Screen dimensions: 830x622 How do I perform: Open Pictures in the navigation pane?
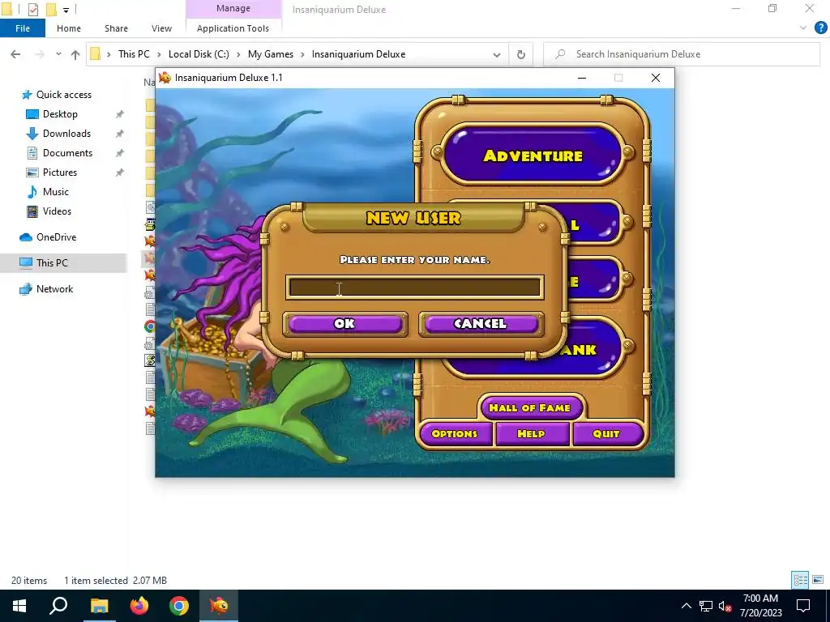tap(60, 173)
